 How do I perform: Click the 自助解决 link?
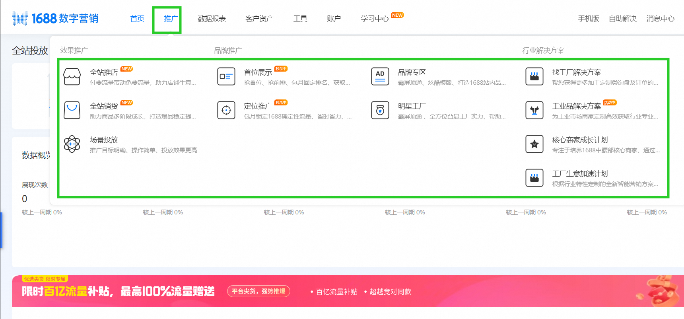[623, 19]
